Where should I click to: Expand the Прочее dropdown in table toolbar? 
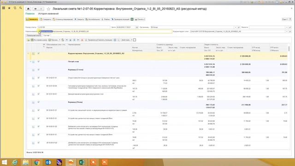pyautogui.click(x=54, y=40)
